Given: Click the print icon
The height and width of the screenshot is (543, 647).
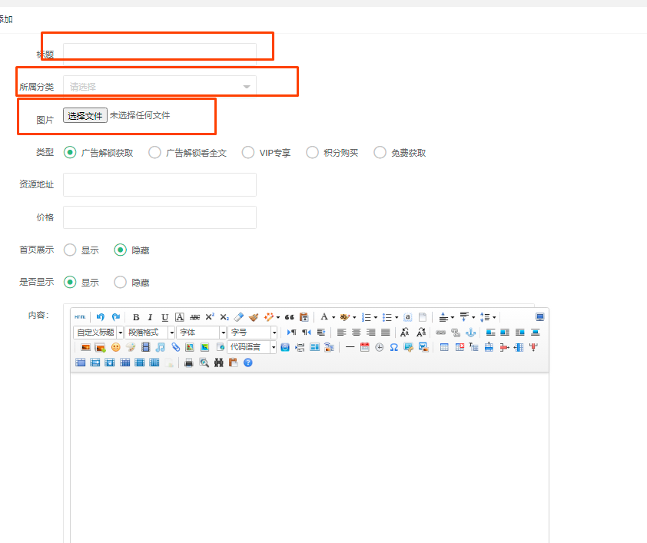Looking at the screenshot, I should pos(189,363).
